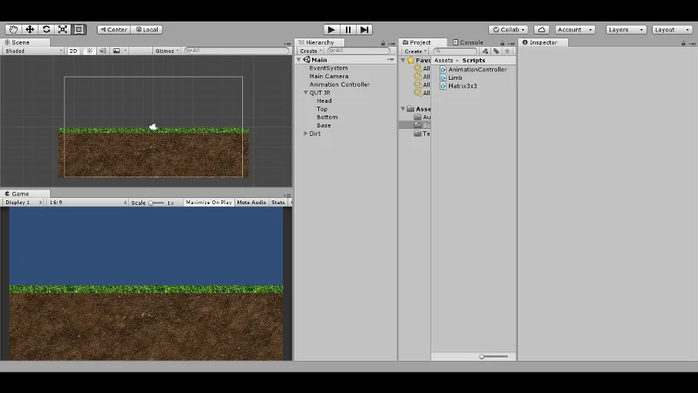This screenshot has width=698, height=393.
Task: Select the Rotate tool
Action: 46,29
